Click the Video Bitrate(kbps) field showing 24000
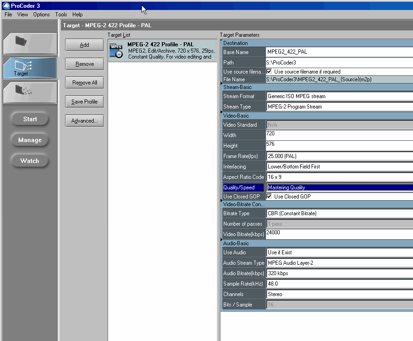Image resolution: width=413 pixels, height=341 pixels. click(339, 234)
